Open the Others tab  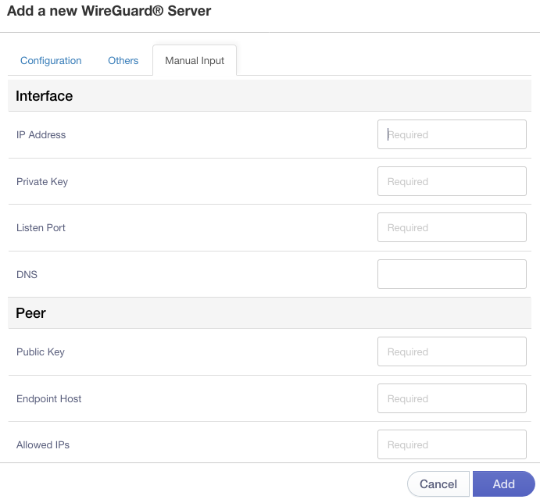point(123,61)
